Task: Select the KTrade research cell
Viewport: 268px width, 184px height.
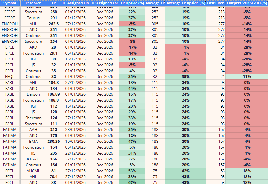Action: (x=33, y=159)
